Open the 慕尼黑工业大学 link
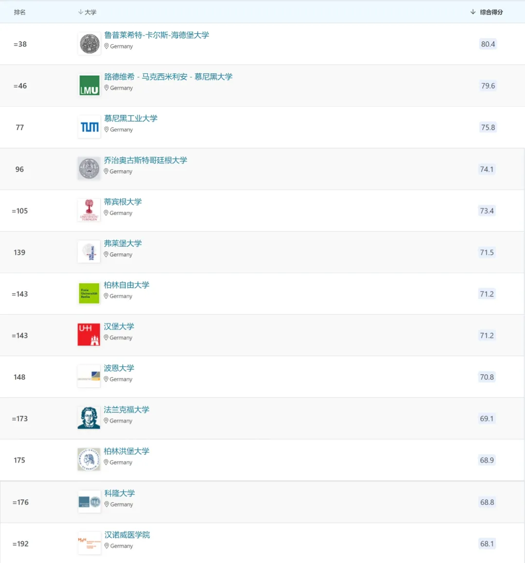This screenshot has width=525, height=563. pyautogui.click(x=131, y=118)
